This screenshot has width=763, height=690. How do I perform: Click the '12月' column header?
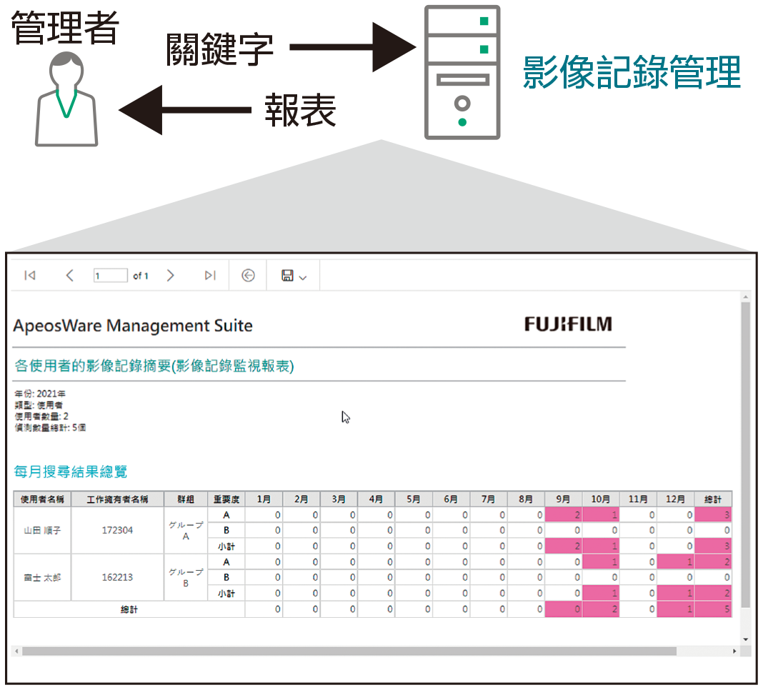(x=675, y=499)
